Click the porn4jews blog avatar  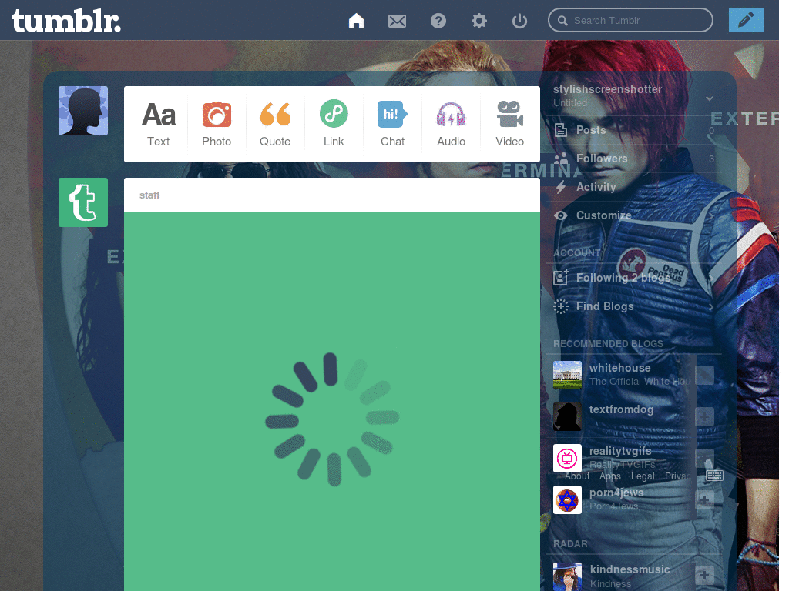click(567, 500)
